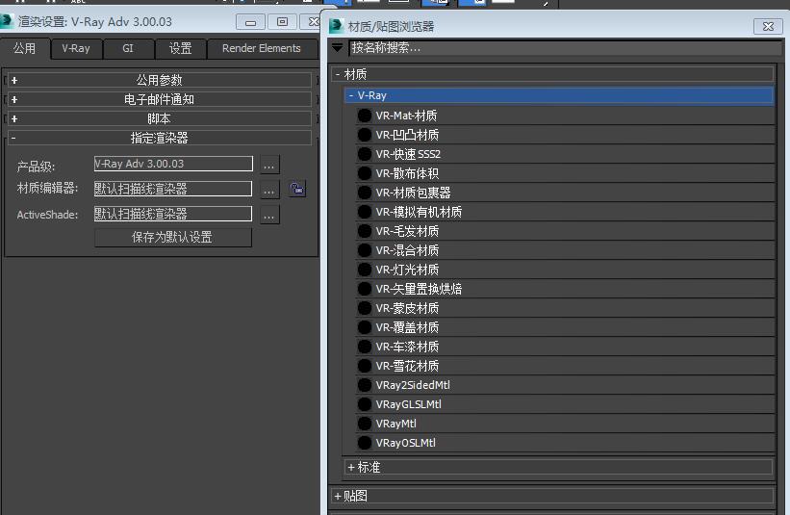
Task: Click the sphere icon beside VR-车漆材质
Action: pos(365,347)
